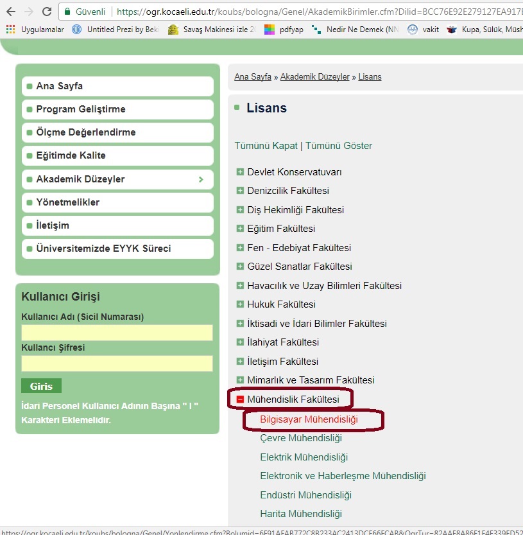Click the Kullanıcı Şifresi password field
Screen dimensions: 523x535
117,364
